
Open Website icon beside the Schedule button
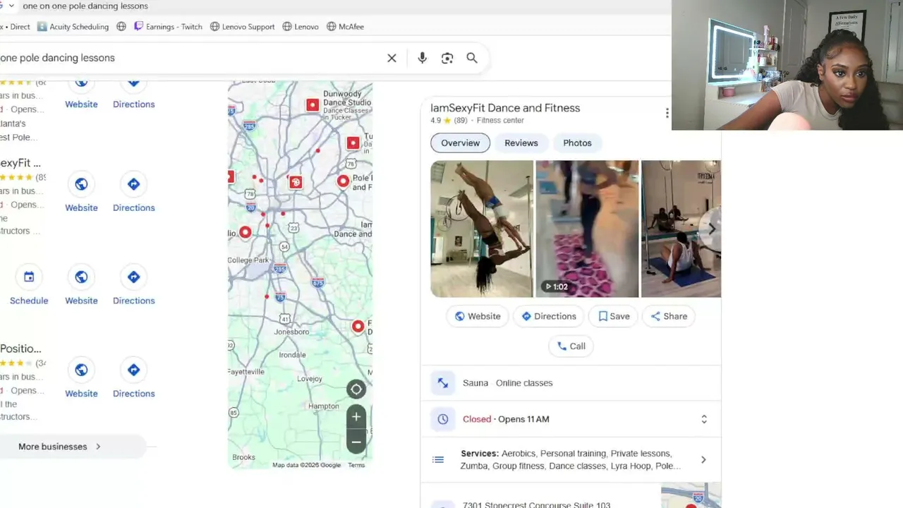tap(81, 277)
